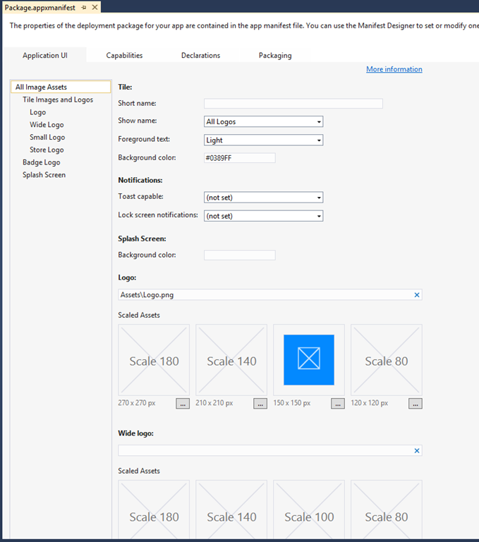This screenshot has height=542, width=479.
Task: Switch to the Capabilities tab
Action: tap(124, 56)
